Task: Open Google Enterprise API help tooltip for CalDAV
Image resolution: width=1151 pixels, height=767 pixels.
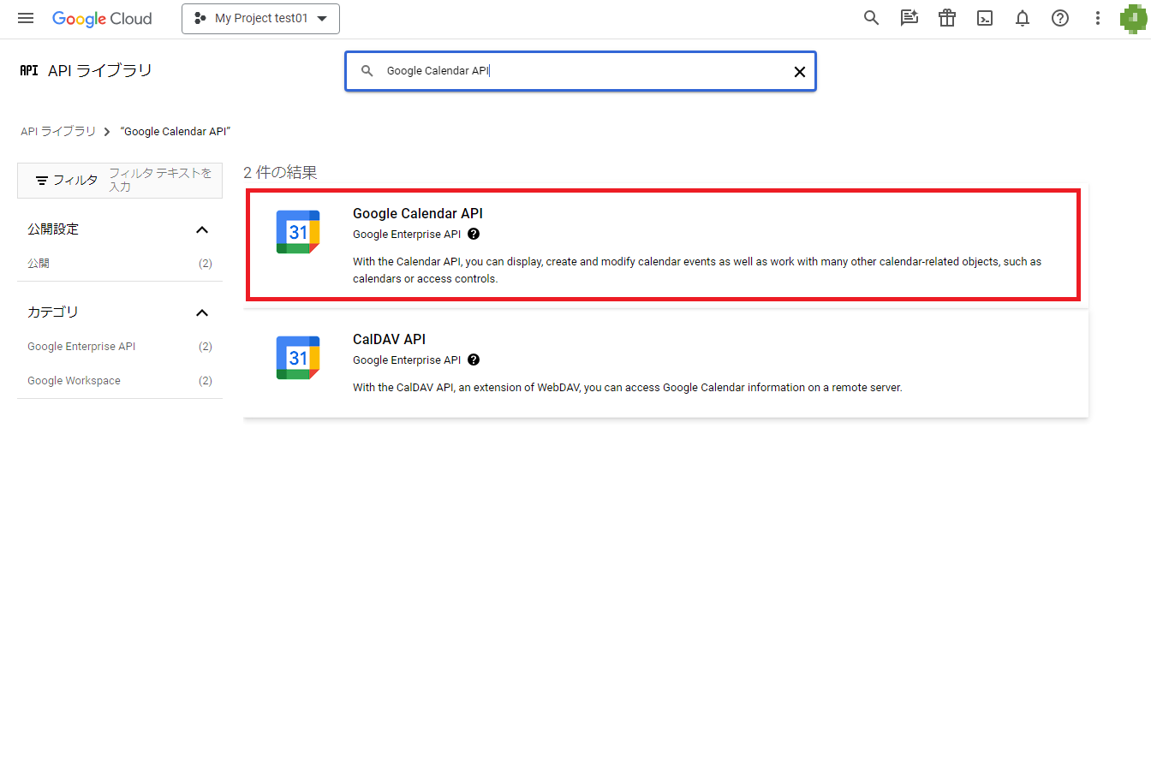Action: point(474,360)
